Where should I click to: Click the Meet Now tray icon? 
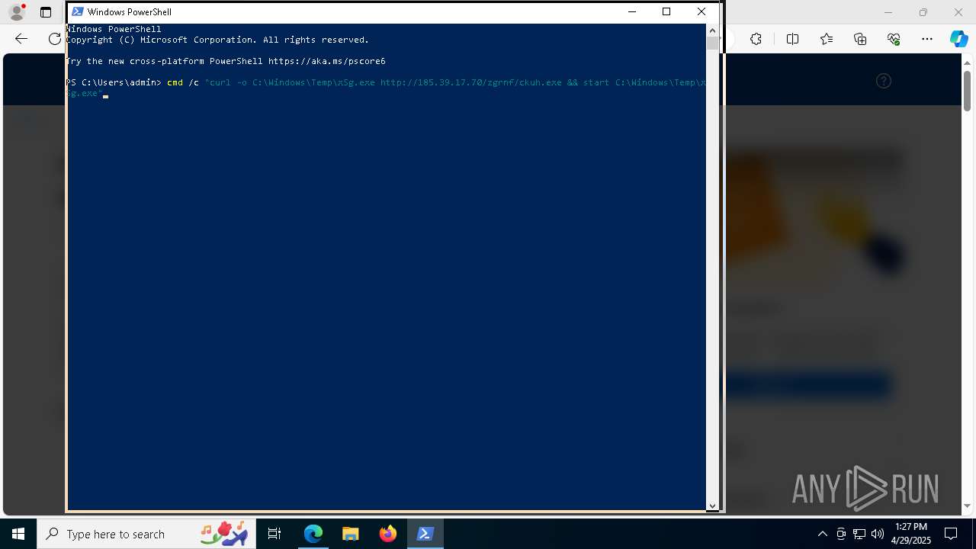841,534
